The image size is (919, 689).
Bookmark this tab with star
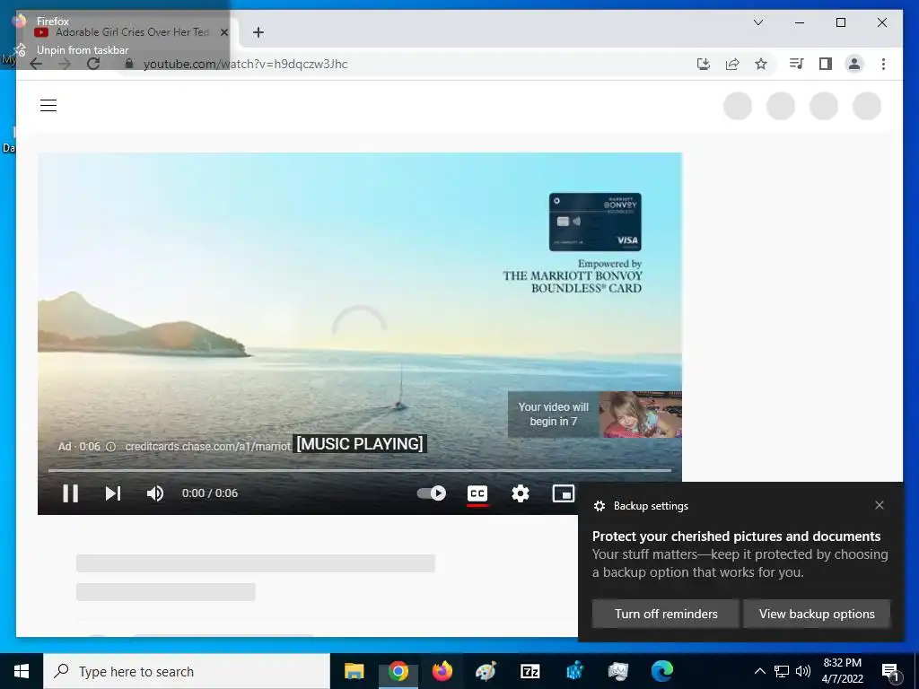tap(761, 64)
